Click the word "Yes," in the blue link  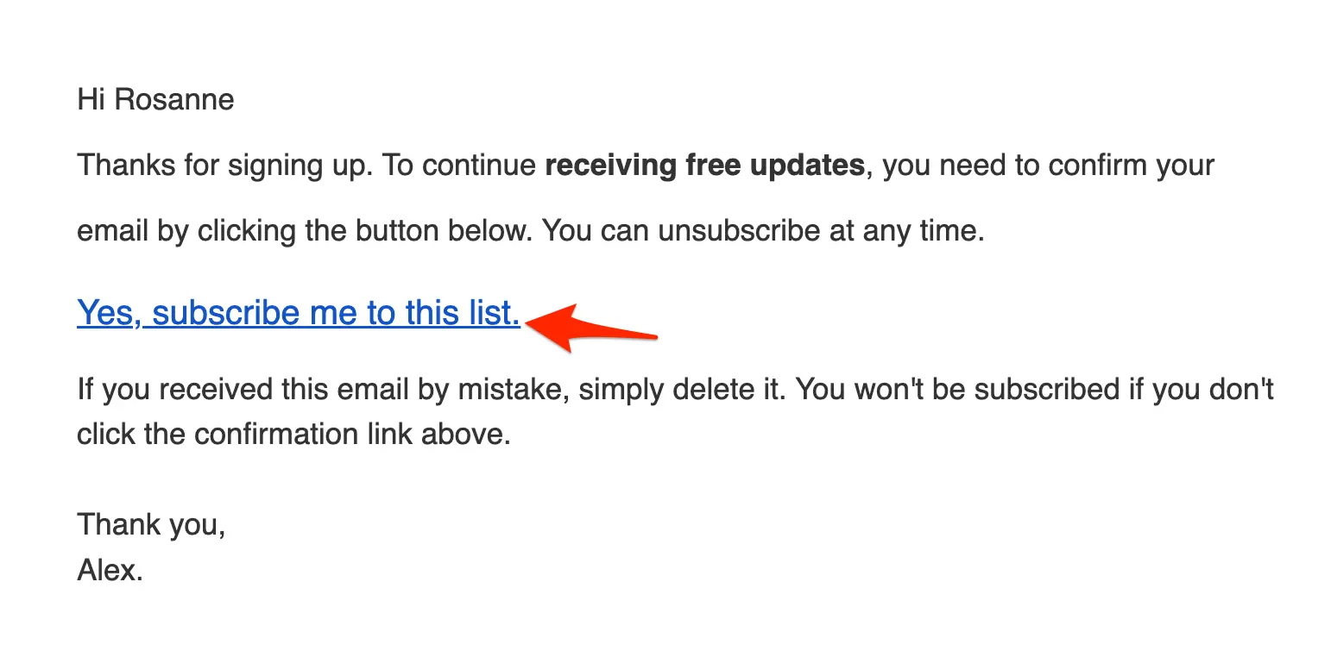click(110, 313)
